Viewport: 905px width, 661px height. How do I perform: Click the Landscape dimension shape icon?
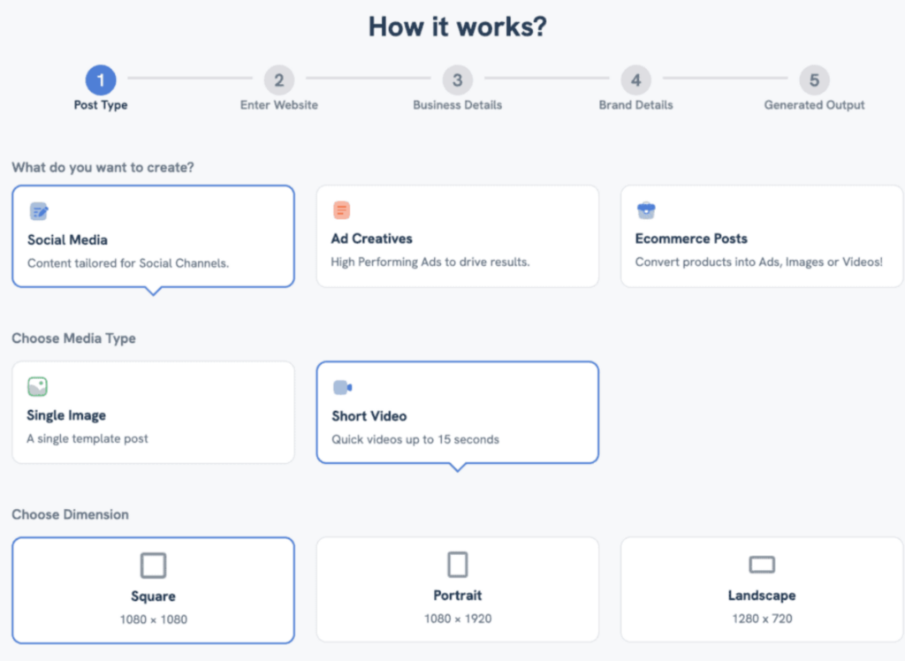pyautogui.click(x=762, y=565)
